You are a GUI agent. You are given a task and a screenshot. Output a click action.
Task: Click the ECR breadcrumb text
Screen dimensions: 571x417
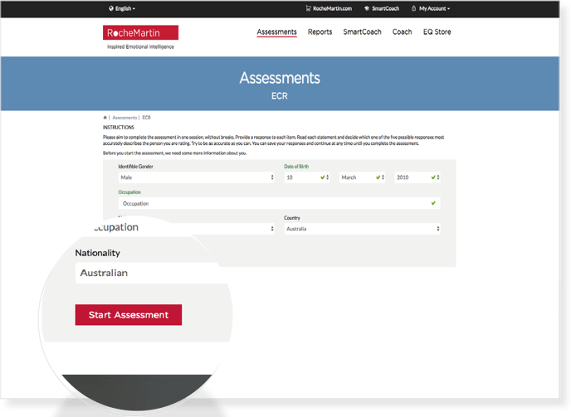[146, 118]
